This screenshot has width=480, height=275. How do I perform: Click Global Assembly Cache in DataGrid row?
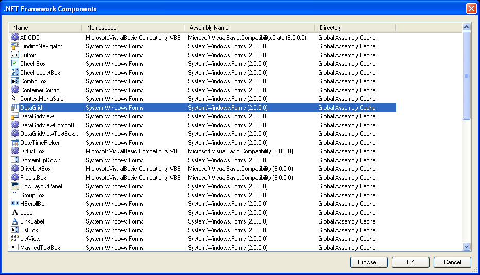click(347, 108)
